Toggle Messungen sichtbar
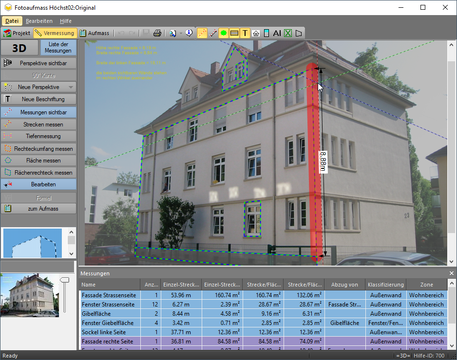This screenshot has height=360, width=457. coord(38,112)
